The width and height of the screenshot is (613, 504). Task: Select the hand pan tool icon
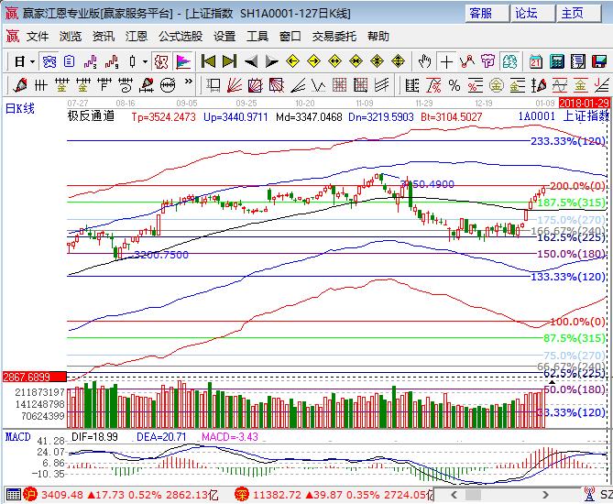424,61
